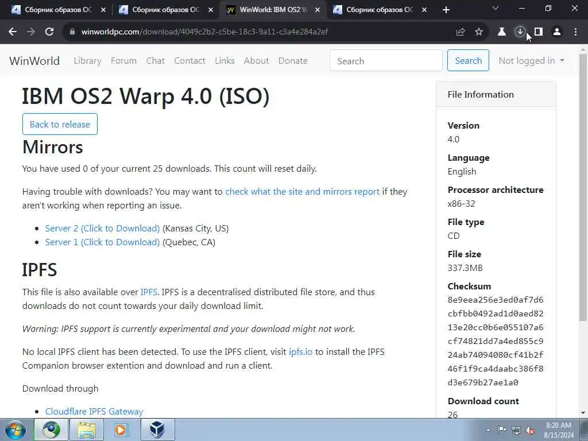Open the About nav item
Screen dimensions: 588x441
tap(256, 61)
